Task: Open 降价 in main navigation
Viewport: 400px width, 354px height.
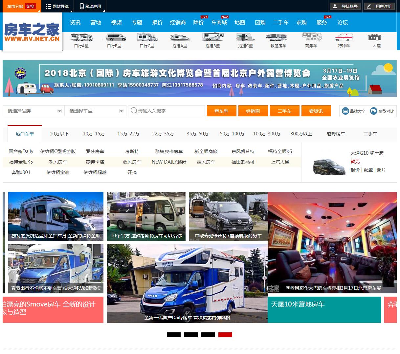Action: click(198, 22)
